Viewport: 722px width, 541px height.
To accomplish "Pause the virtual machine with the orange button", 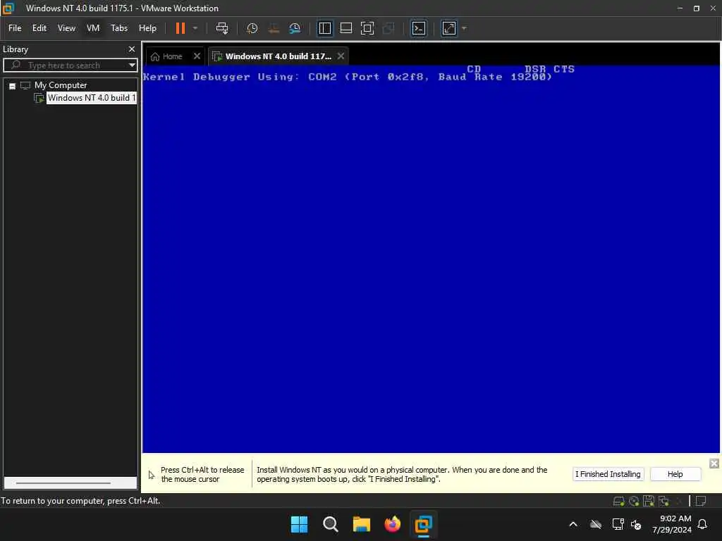I will point(180,28).
